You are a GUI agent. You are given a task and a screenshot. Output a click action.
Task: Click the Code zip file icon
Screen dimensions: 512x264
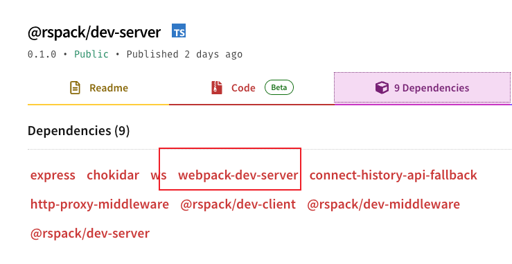[217, 87]
